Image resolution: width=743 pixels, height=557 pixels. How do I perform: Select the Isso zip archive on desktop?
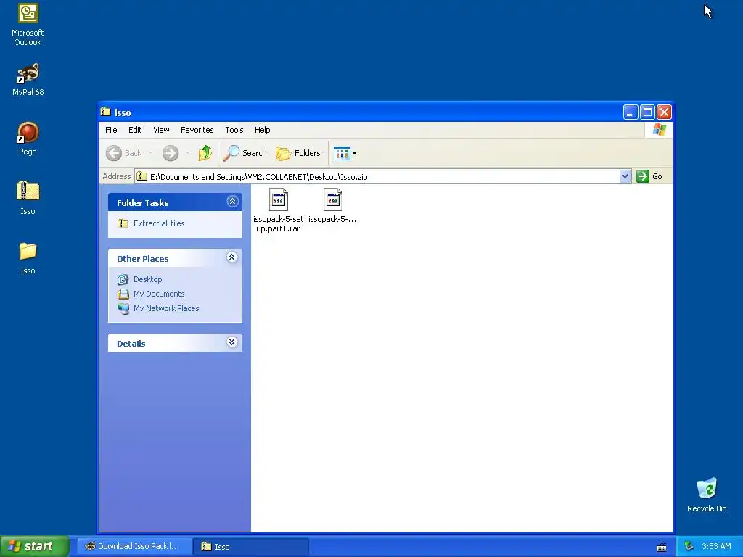(28, 198)
